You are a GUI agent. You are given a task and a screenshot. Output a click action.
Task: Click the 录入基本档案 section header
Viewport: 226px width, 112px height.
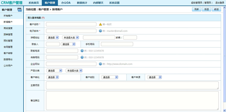[123, 18]
